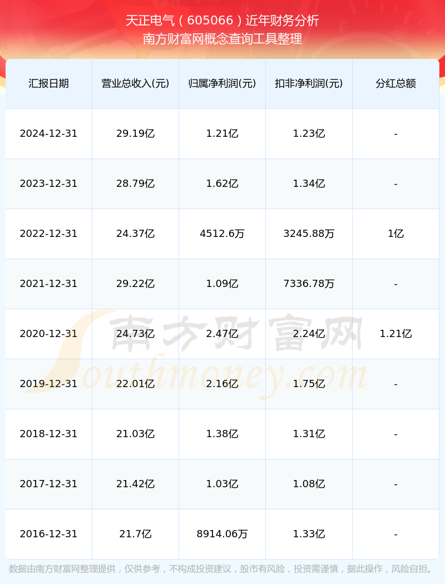Select revenue cell 21.42亿
This screenshot has height=584, width=445.
[136, 484]
